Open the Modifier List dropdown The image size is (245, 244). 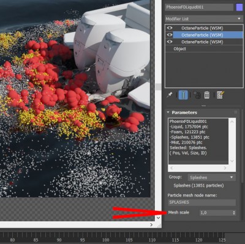[x=204, y=19]
